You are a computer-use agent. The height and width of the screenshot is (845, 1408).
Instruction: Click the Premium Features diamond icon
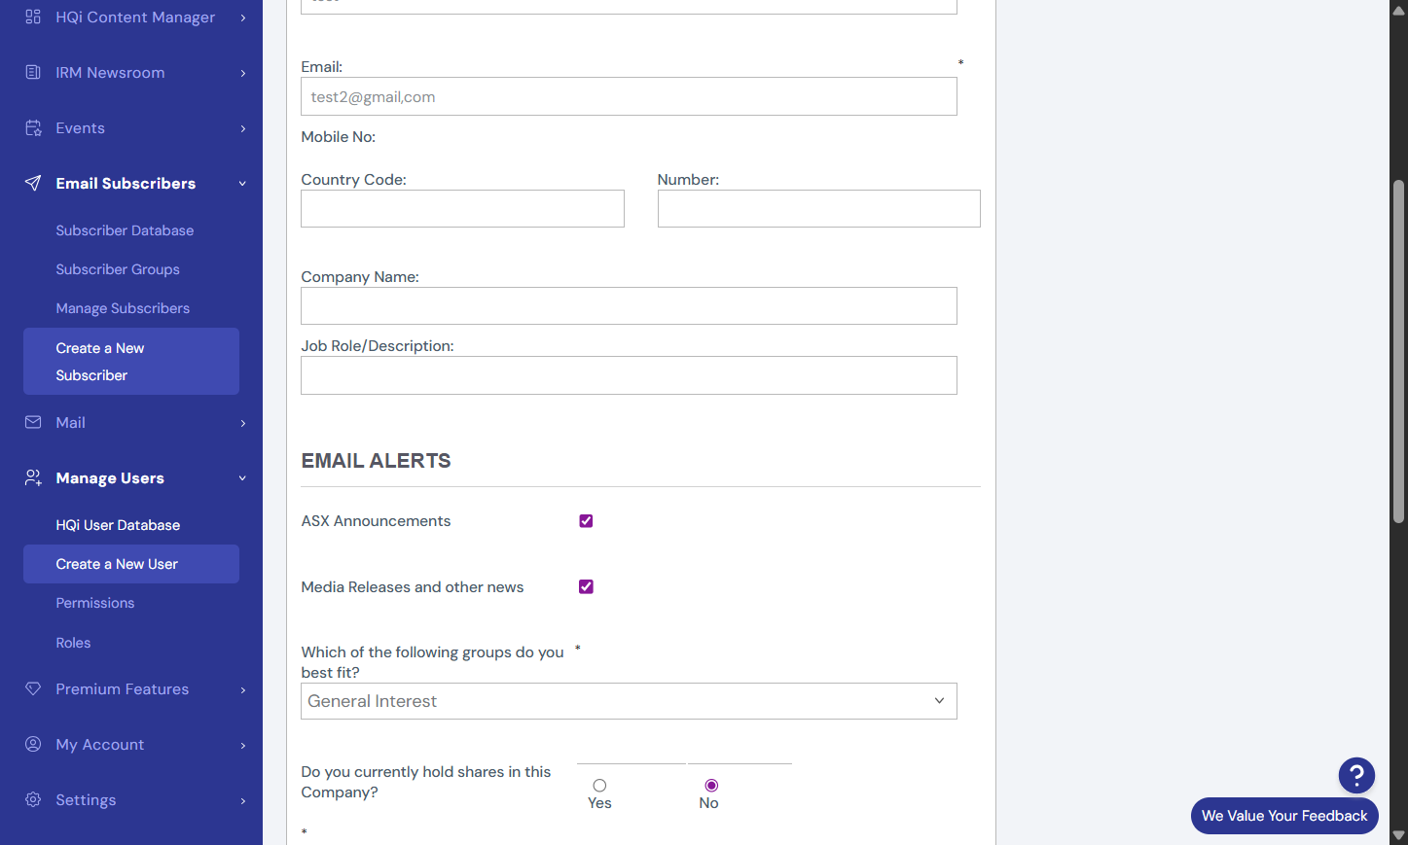click(x=33, y=688)
